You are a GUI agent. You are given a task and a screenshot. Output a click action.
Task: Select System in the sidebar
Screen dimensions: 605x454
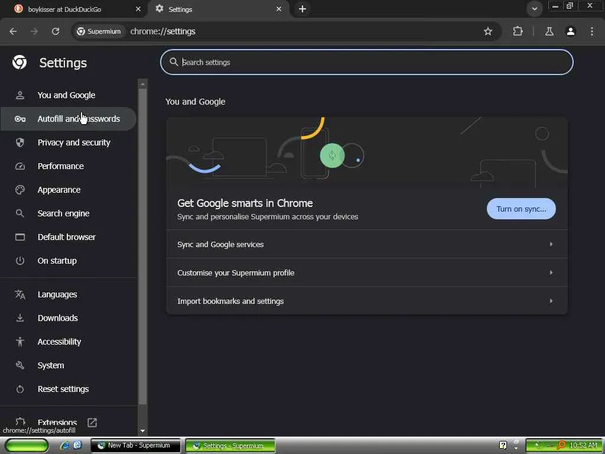pyautogui.click(x=69, y=365)
